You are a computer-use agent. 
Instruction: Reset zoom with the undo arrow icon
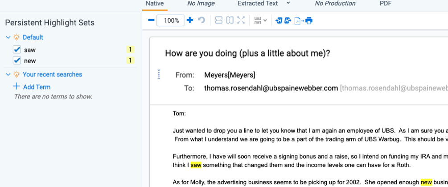pyautogui.click(x=201, y=20)
